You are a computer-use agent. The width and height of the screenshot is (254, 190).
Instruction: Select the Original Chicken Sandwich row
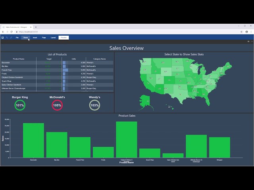pos(57,78)
